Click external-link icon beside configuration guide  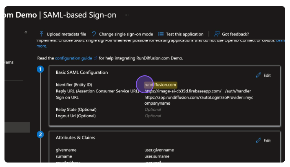(x=95, y=58)
